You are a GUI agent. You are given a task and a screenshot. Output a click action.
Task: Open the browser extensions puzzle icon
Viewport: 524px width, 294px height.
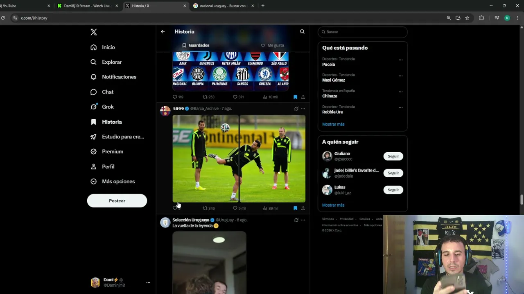[481, 18]
